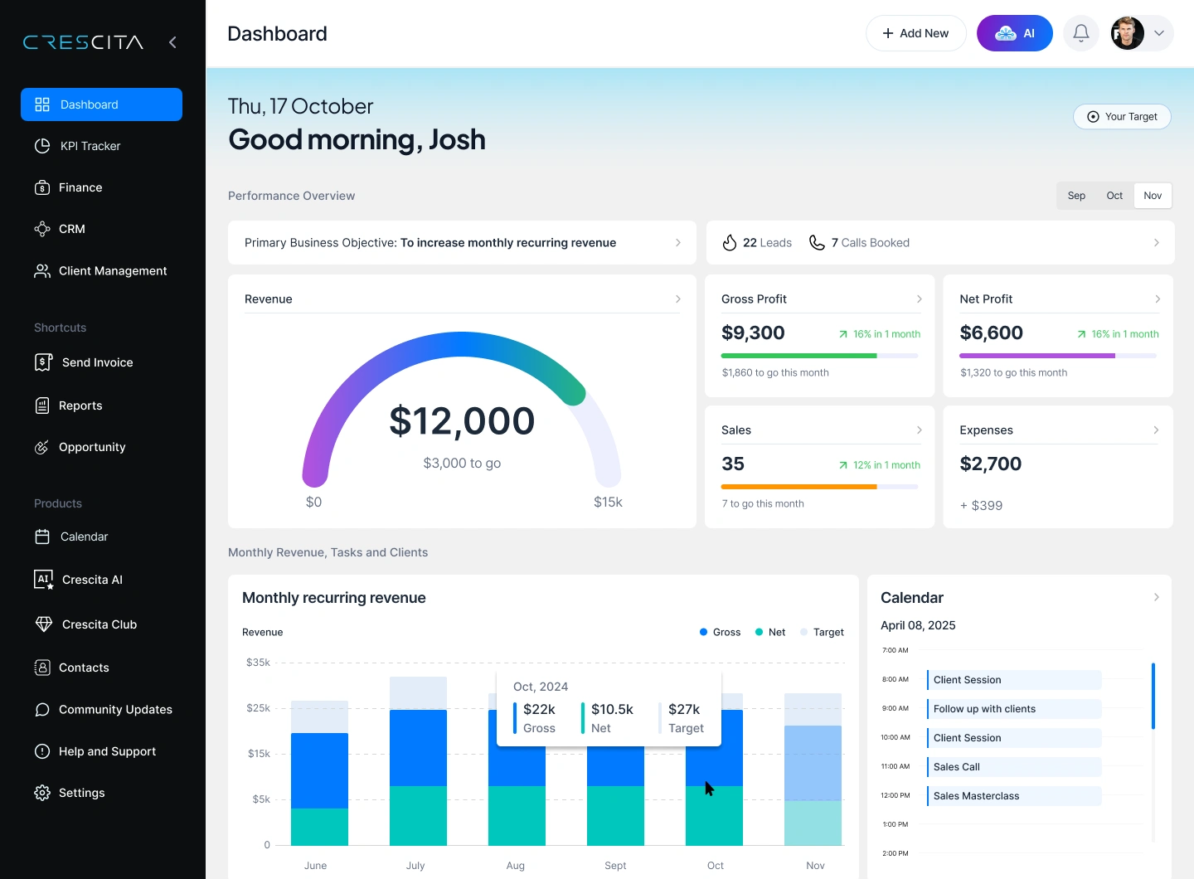Viewport: 1194px width, 879px height.
Task: Click the Add New button
Action: click(916, 33)
